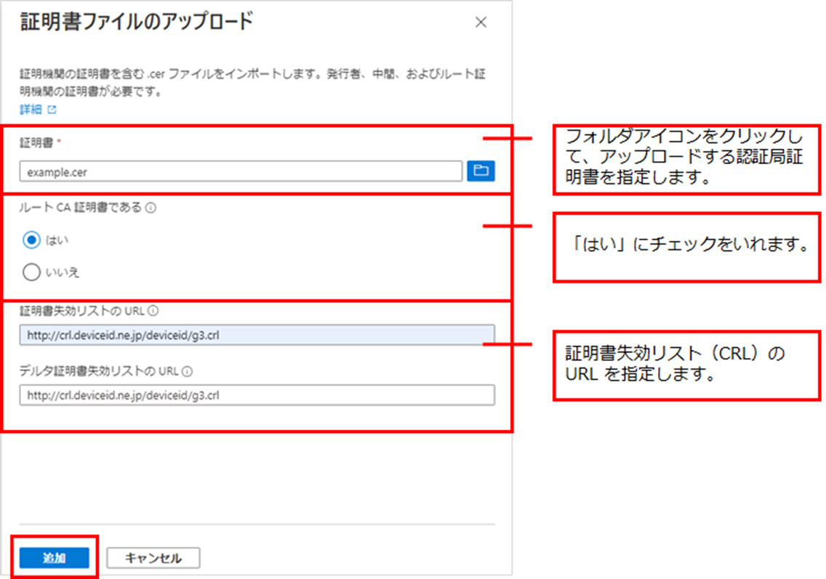
Task: Click the folder icon to browse certificates
Action: pyautogui.click(x=480, y=171)
